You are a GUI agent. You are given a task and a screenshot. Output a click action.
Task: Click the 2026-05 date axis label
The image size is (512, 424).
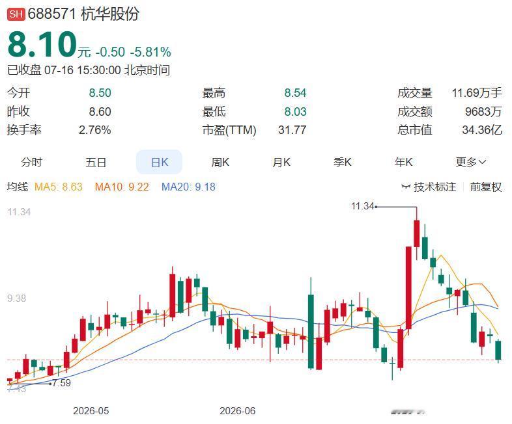point(91,410)
